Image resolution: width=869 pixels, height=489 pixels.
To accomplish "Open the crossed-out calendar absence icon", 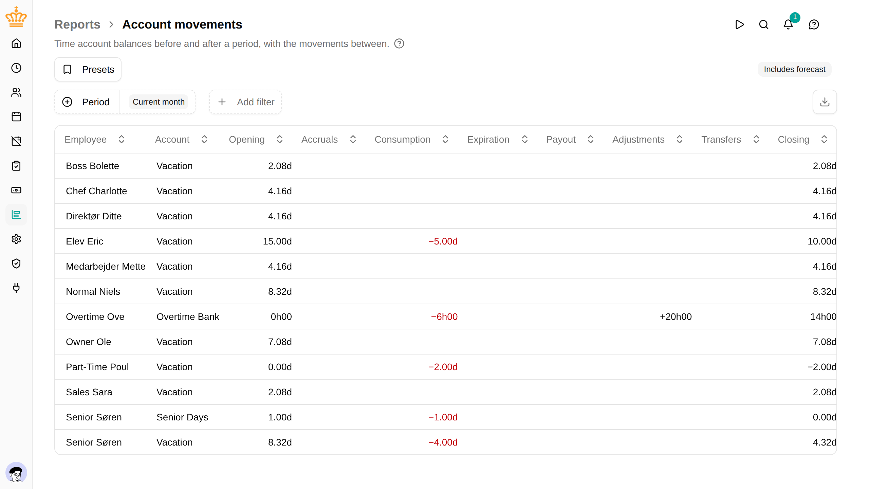I will [x=16, y=141].
